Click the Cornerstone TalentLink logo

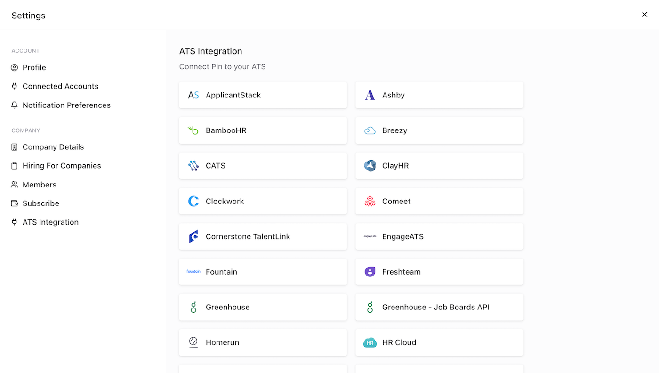point(193,236)
